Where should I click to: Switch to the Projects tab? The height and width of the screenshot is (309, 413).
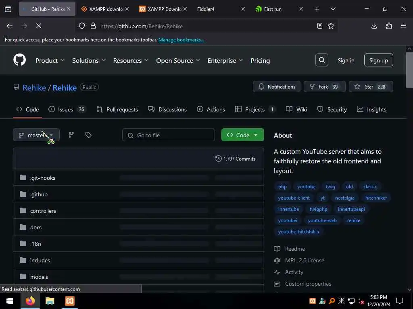tap(255, 109)
